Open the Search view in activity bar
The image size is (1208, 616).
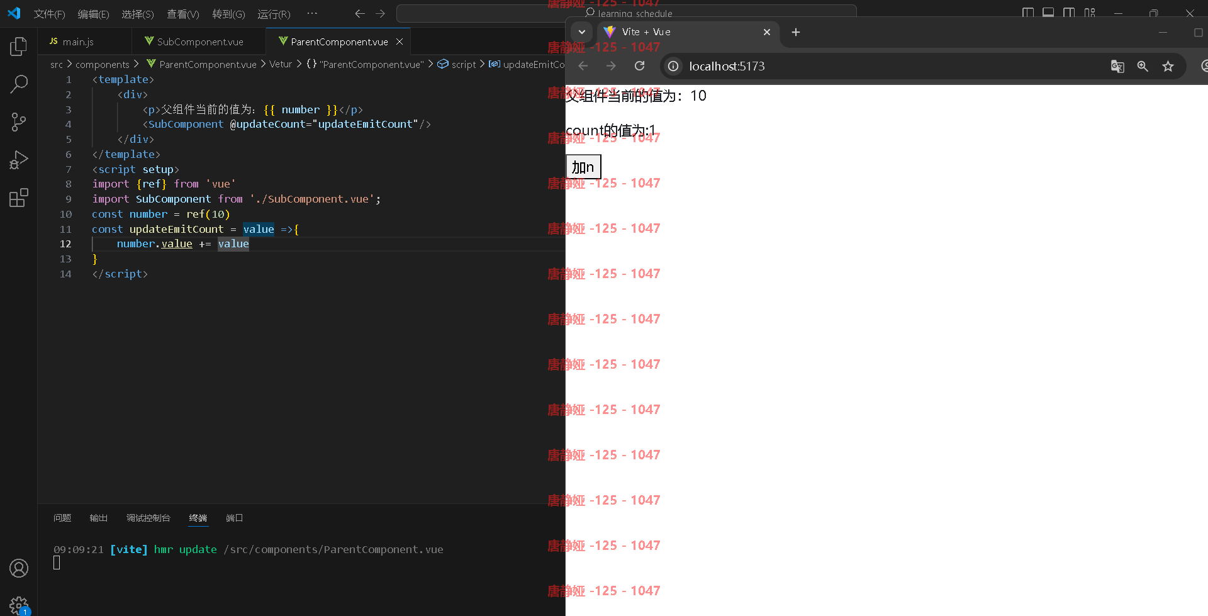pyautogui.click(x=19, y=84)
